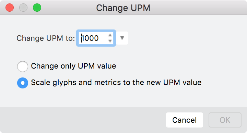Click inside the Change UPM to field
Image resolution: width=247 pixels, height=133 pixels.
pos(94,38)
